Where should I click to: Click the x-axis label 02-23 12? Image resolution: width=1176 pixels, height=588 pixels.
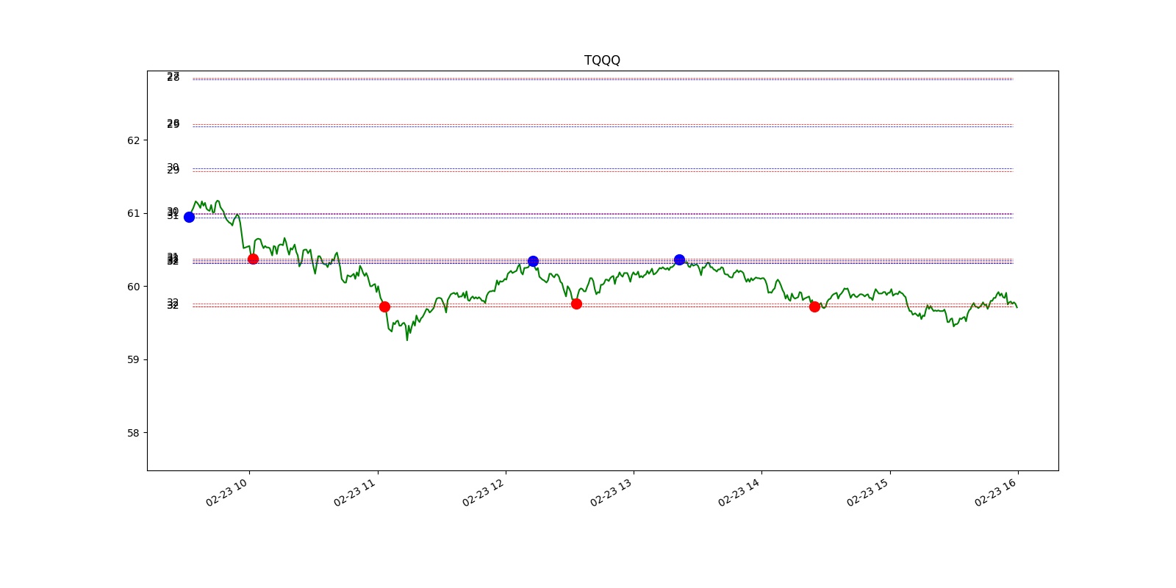tap(484, 492)
